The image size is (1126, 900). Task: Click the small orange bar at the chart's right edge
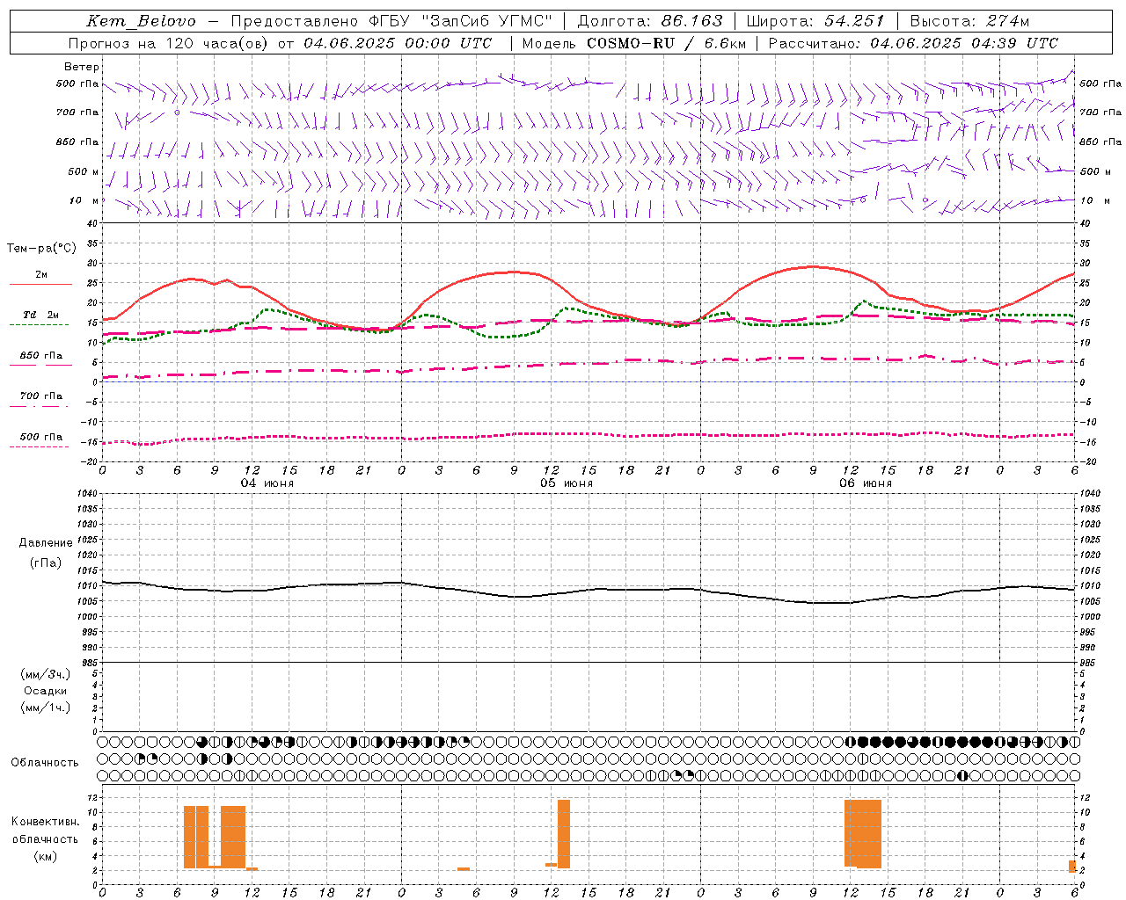(1072, 867)
